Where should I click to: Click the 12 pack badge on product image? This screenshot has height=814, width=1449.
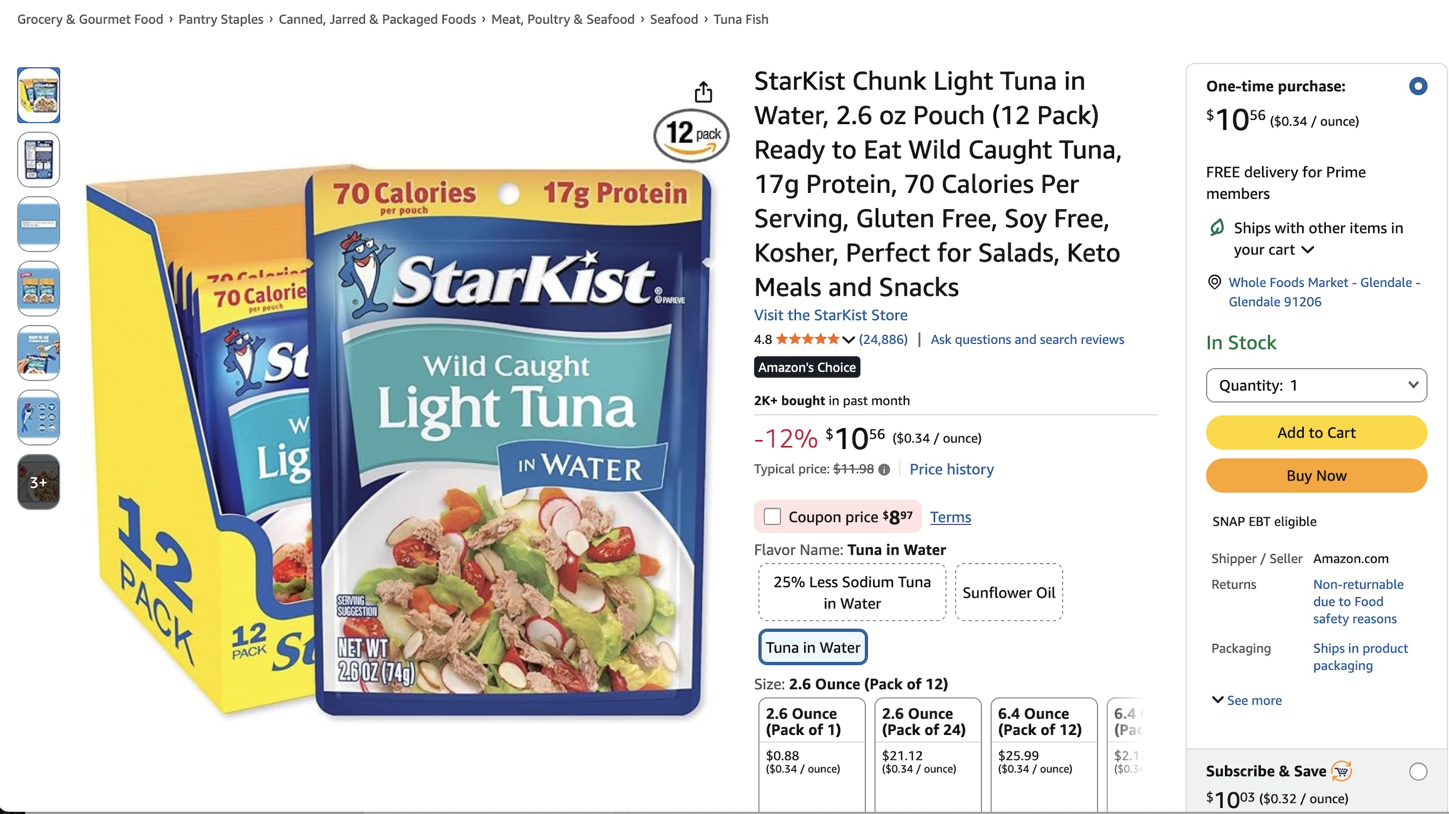[690, 135]
